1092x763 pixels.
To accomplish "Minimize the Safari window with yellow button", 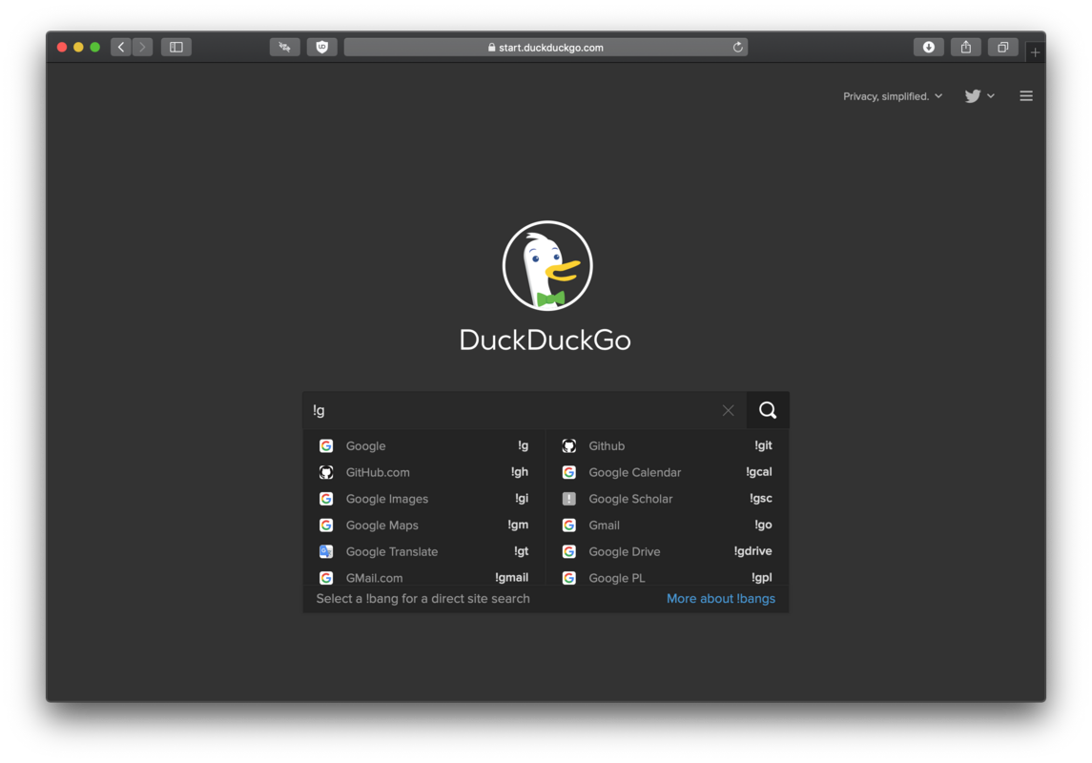I will (78, 48).
